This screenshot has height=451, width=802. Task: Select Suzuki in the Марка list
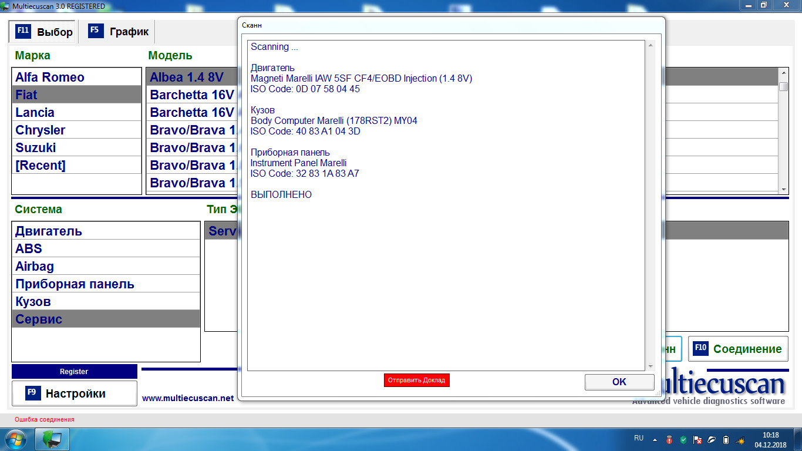76,147
